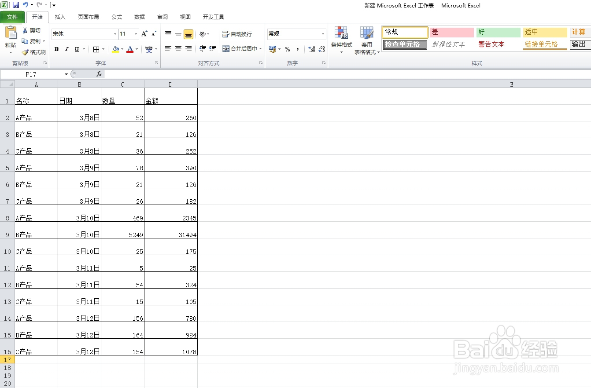
Task: Select the column D header
Action: [171, 84]
